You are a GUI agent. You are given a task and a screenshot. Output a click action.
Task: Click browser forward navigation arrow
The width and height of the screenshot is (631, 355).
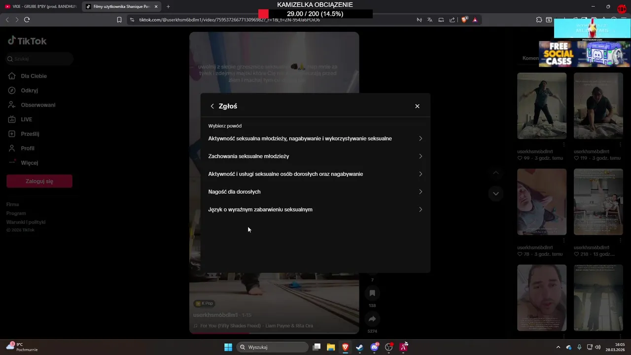[x=17, y=20]
